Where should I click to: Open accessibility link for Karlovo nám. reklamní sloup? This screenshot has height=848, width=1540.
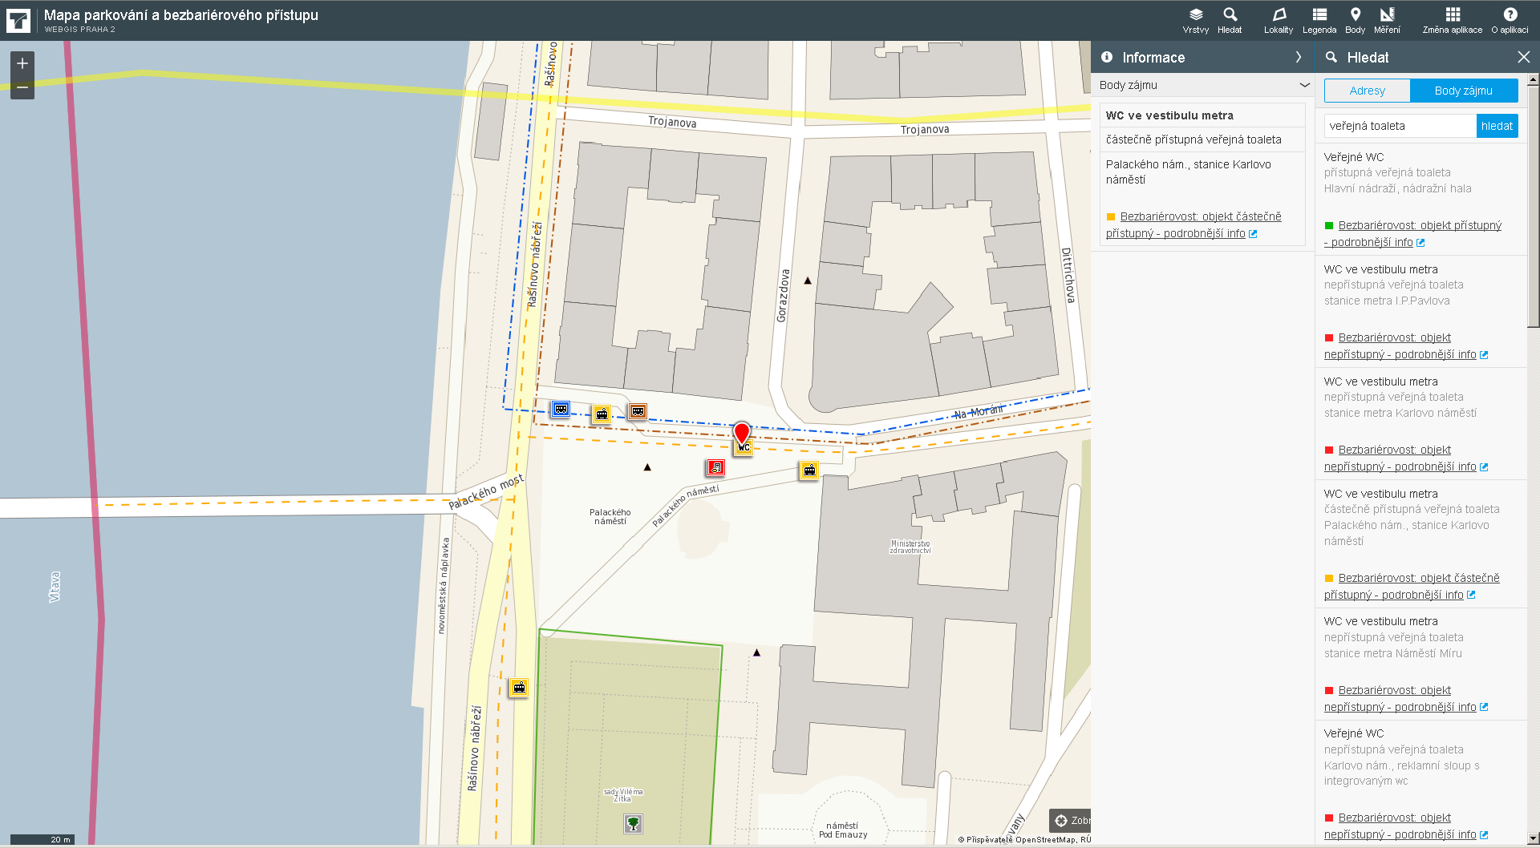1400,826
